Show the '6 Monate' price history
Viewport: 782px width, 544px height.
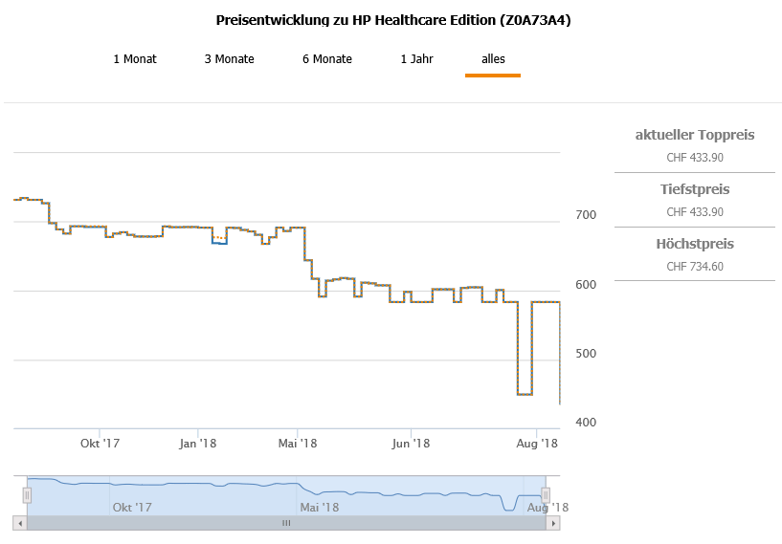pyautogui.click(x=327, y=59)
